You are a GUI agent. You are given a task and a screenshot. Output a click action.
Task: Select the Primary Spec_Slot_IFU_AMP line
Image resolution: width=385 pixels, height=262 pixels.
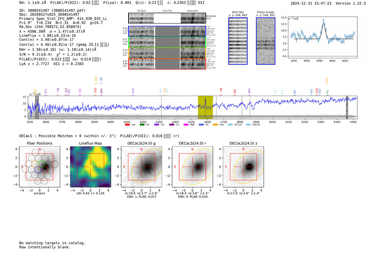click(63, 19)
